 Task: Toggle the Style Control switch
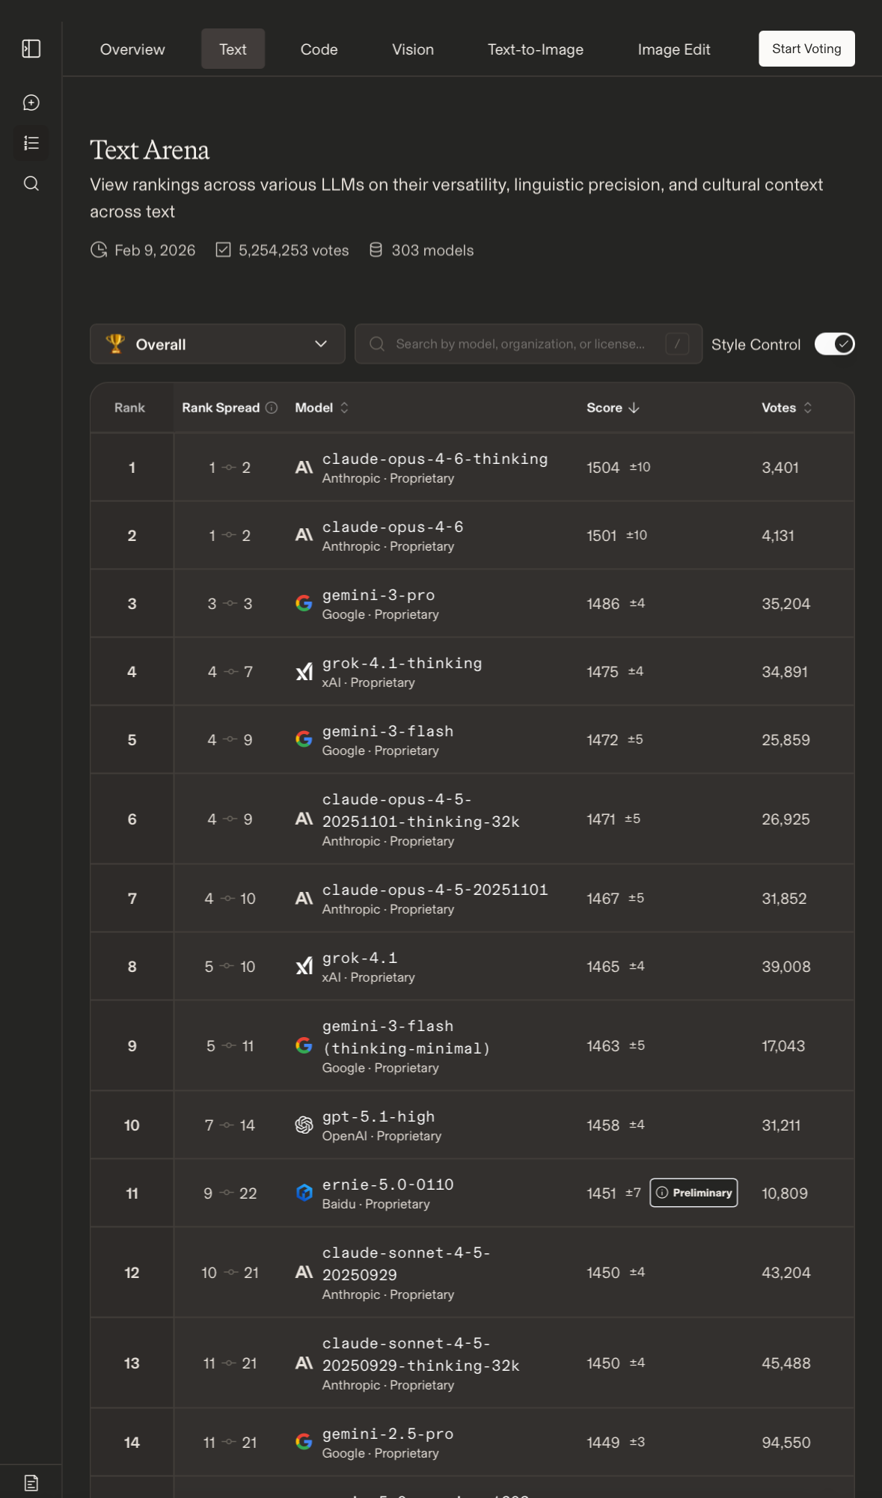click(x=834, y=344)
